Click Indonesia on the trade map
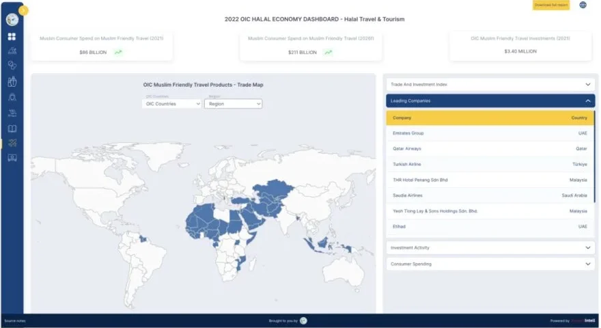Viewport: 601px width, 328px height. (x=324, y=244)
